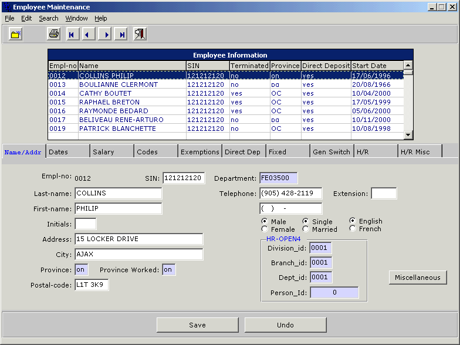The image size is (460, 345).
Task: Go to previous record toolbar arrow
Action: point(88,35)
